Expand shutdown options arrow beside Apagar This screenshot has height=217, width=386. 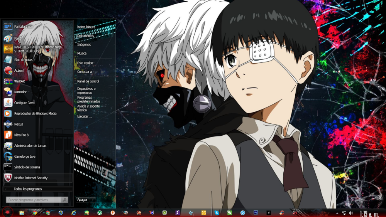click(93, 200)
